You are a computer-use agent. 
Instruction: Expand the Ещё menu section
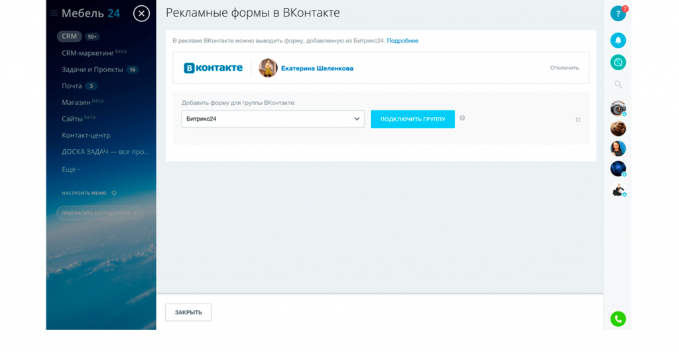tap(70, 170)
